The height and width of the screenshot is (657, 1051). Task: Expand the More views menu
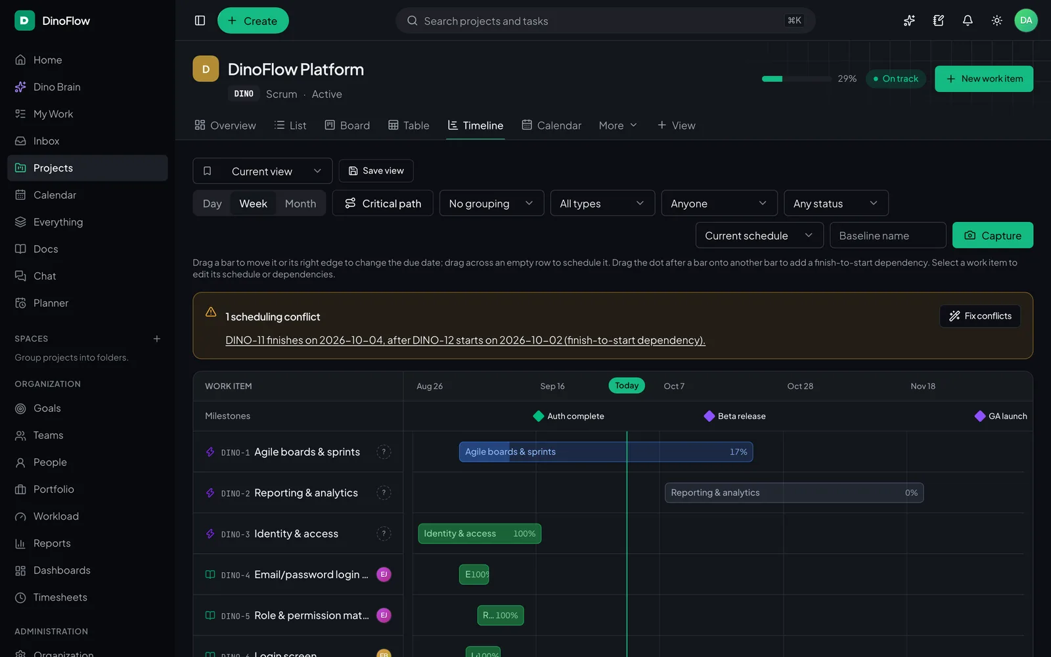618,125
